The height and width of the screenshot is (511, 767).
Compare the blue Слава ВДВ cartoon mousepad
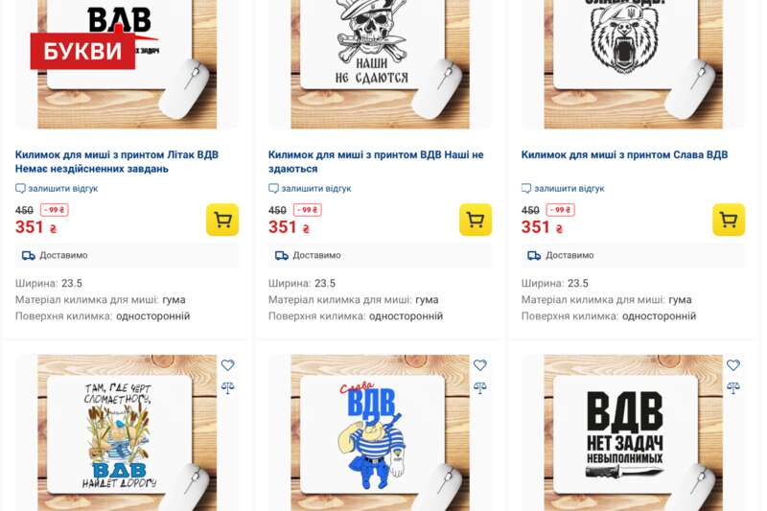pyautogui.click(x=480, y=388)
